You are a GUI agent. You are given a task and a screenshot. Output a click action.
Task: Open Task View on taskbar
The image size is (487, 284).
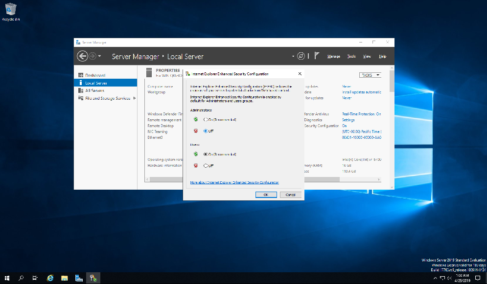click(x=35, y=278)
